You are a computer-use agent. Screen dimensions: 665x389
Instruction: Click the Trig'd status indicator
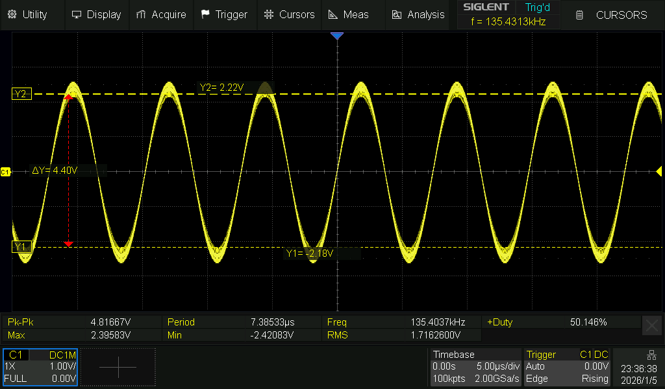537,7
